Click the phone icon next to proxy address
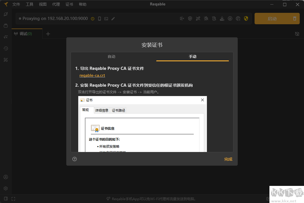Image resolution: width=304 pixels, height=203 pixels. pos(99,18)
